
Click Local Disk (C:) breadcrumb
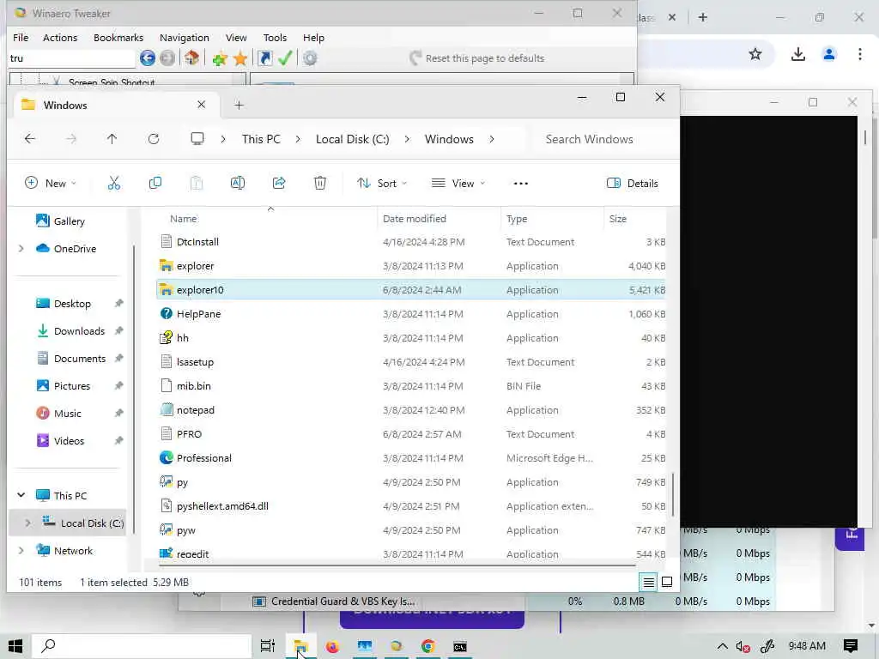pyautogui.click(x=353, y=139)
